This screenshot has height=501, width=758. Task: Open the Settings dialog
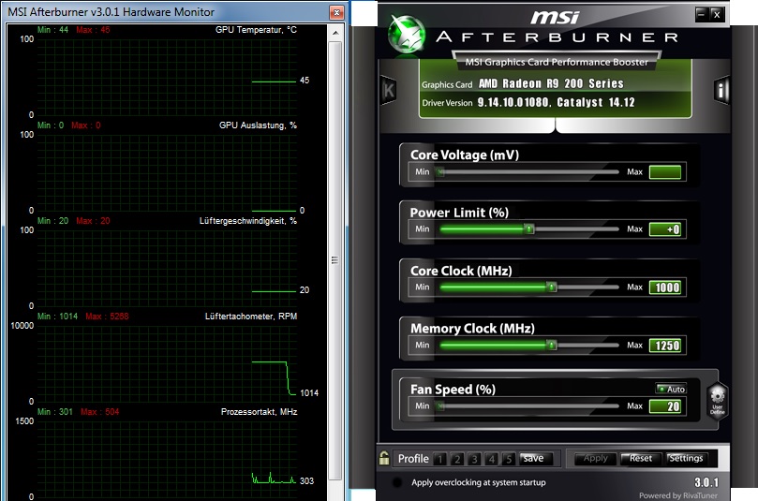pyautogui.click(x=686, y=459)
